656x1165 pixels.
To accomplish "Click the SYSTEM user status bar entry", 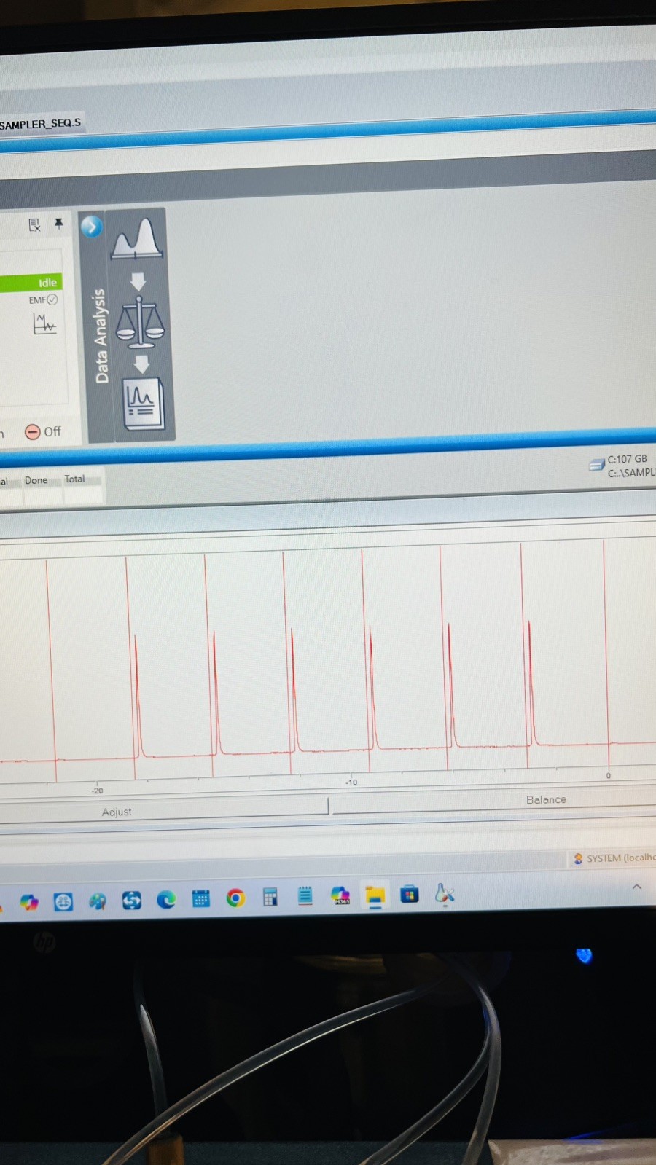I will tap(614, 858).
